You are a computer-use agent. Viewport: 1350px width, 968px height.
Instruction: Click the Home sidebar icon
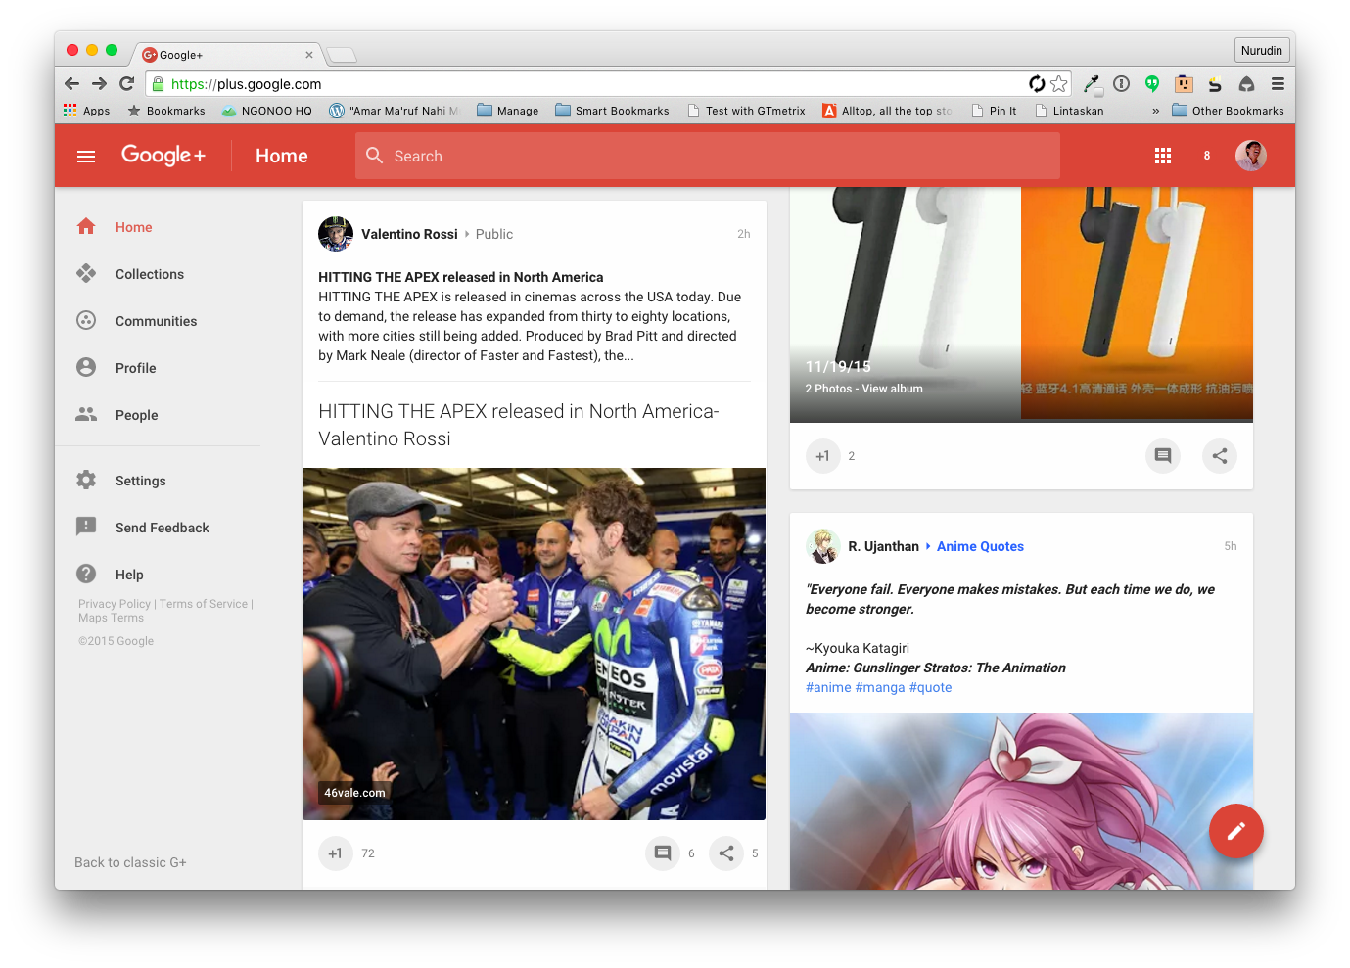[x=86, y=227]
